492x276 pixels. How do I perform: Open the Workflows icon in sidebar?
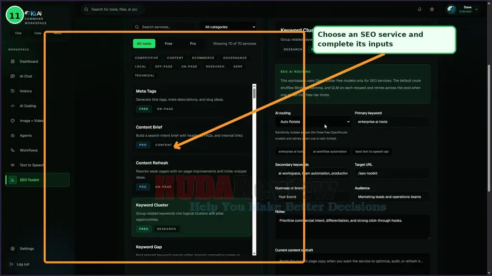coord(12,150)
